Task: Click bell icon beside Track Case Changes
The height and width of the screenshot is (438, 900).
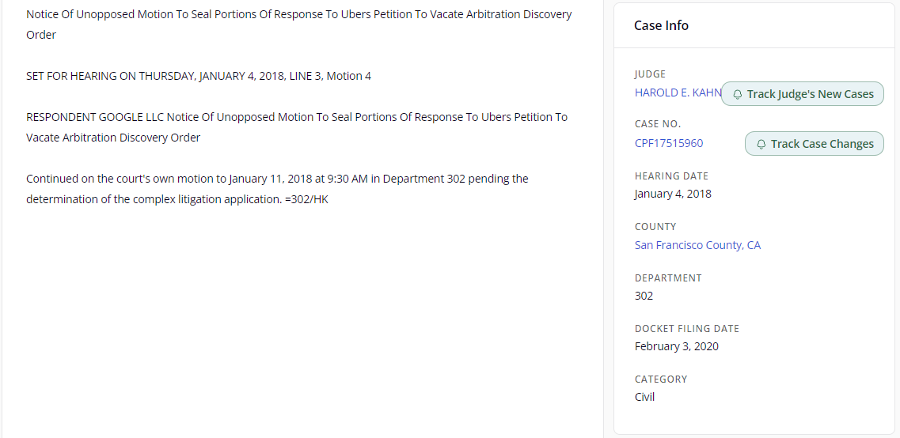Action: 761,144
